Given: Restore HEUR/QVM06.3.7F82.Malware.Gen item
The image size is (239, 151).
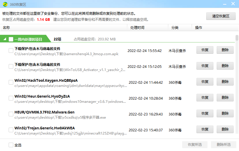Looking at the screenshot, I should [205, 113].
